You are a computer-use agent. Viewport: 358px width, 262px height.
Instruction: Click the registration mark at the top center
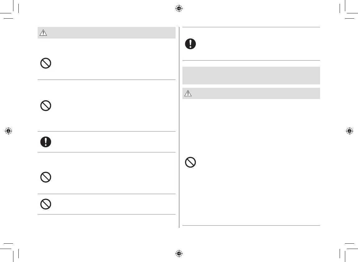pos(179,8)
